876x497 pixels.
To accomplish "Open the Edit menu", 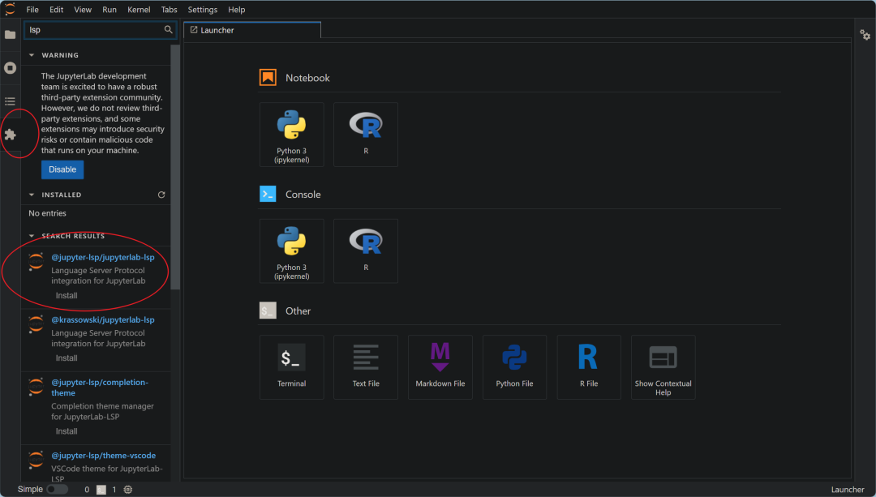I will tap(56, 10).
